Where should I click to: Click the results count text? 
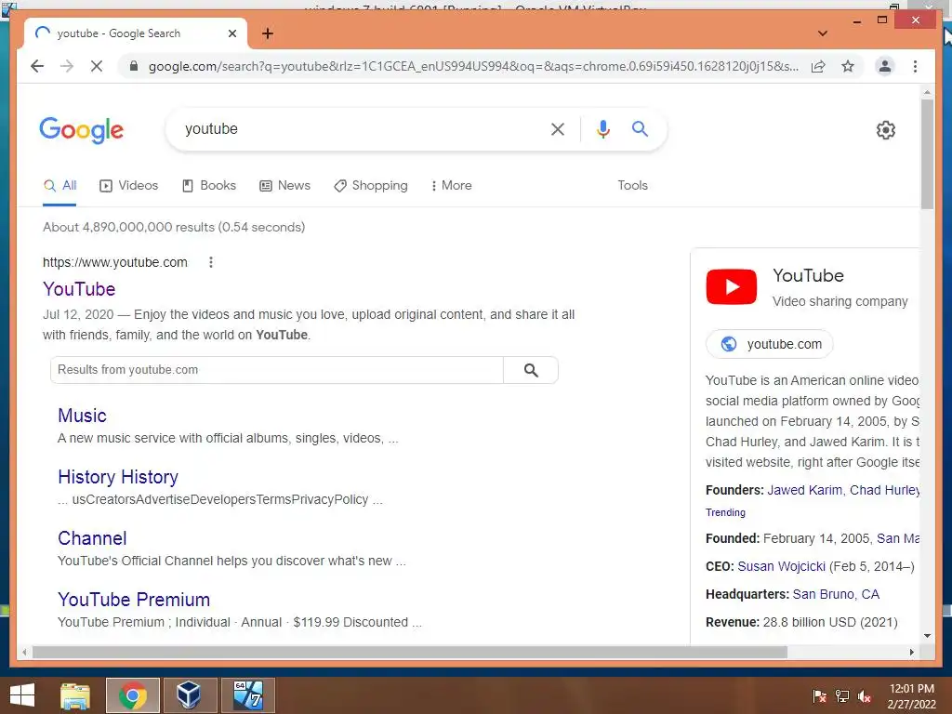coord(174,227)
